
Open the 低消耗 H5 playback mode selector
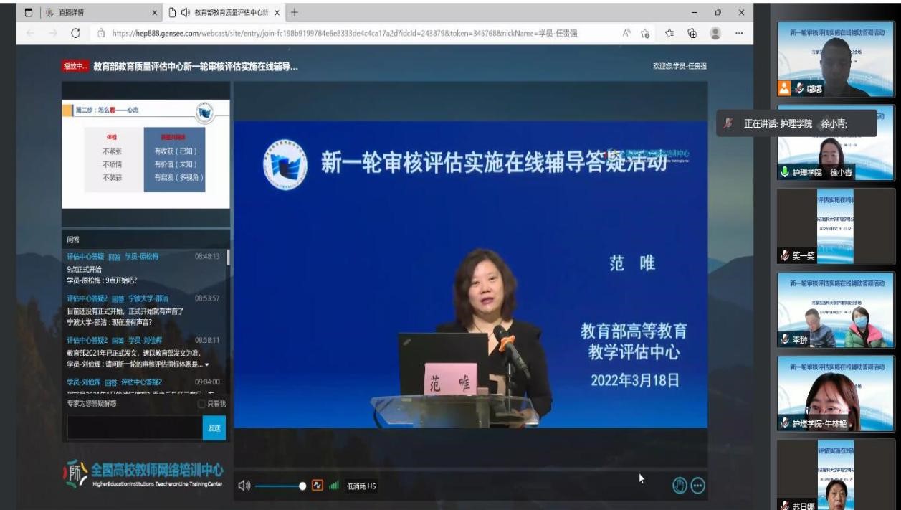(361, 486)
